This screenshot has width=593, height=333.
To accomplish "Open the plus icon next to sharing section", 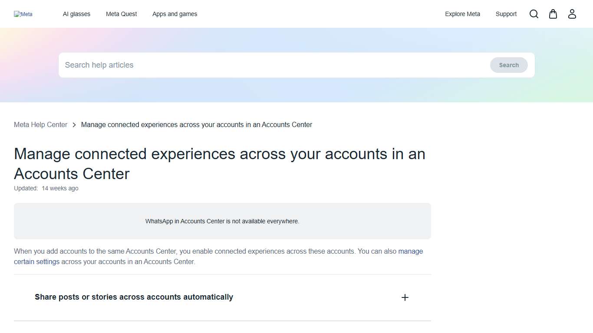I will click(405, 297).
